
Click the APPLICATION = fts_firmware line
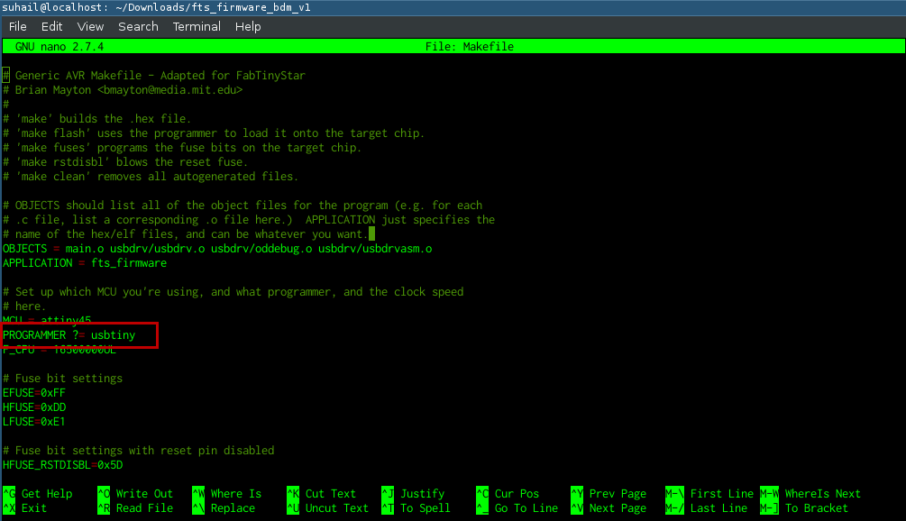point(85,263)
